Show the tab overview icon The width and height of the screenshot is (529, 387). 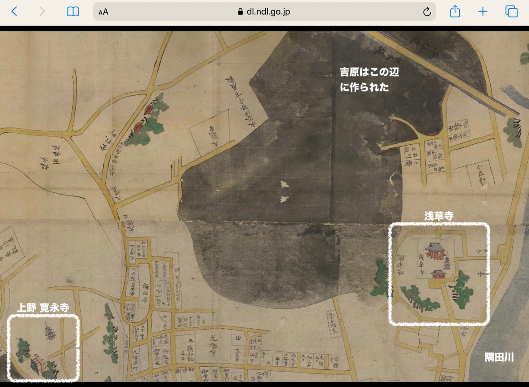(511, 12)
